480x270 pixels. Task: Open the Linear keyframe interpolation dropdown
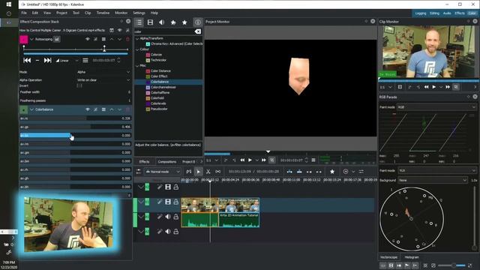(x=67, y=61)
